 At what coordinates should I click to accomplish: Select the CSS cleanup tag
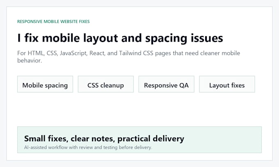(x=106, y=84)
